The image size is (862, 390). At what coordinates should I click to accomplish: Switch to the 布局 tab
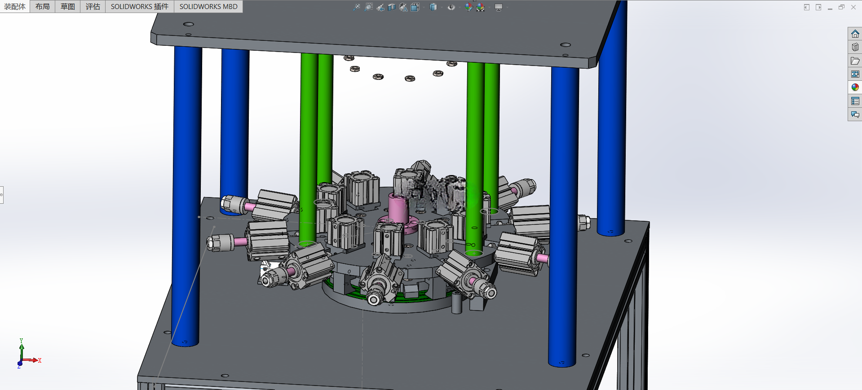(x=43, y=6)
